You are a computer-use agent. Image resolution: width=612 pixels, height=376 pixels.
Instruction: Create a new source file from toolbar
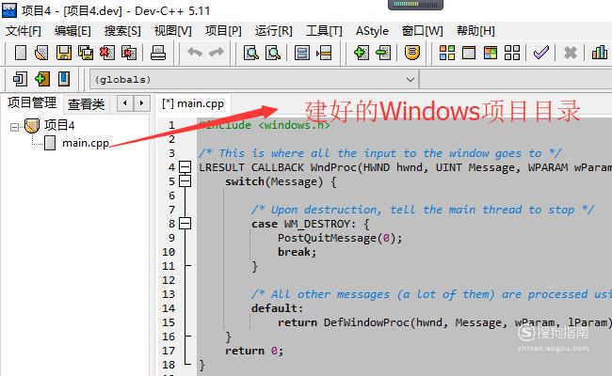(x=21, y=53)
